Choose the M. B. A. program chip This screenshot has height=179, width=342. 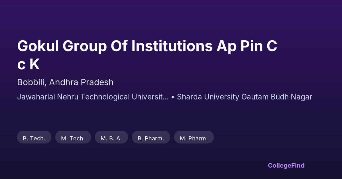(x=111, y=138)
